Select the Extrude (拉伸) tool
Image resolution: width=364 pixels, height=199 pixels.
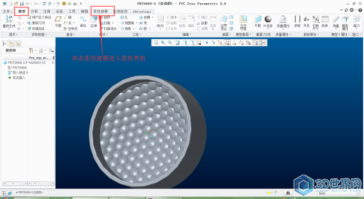(x=94, y=21)
